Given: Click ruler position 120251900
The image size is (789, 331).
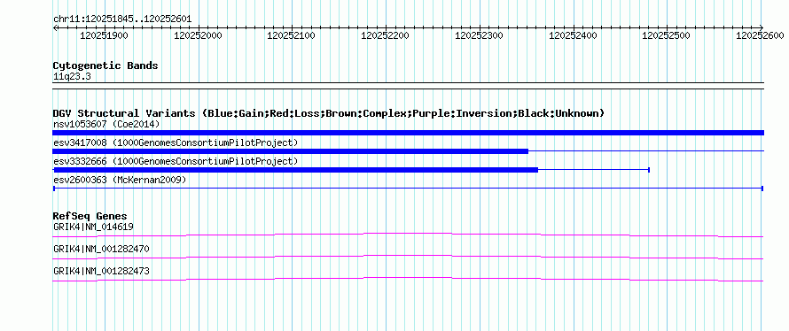Looking at the screenshot, I should (104, 35).
